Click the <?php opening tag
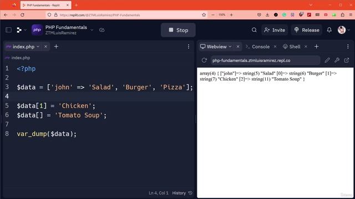The width and height of the screenshot is (355, 199). 26,69
